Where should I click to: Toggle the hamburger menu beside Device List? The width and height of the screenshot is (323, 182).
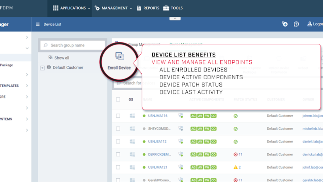(38, 24)
